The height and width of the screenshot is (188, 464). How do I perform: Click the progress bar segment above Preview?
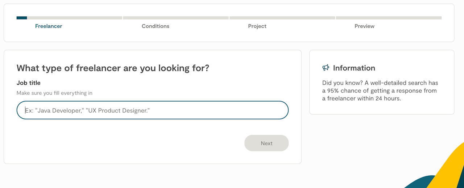pos(389,18)
